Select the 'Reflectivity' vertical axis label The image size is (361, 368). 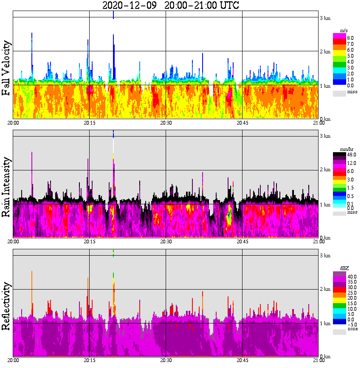tap(6, 306)
